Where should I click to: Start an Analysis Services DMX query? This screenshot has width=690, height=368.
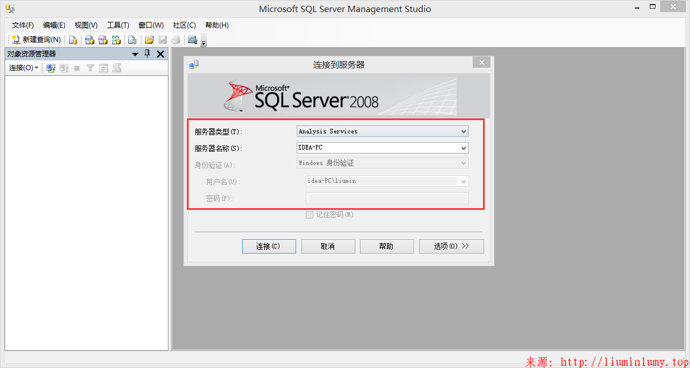point(103,40)
